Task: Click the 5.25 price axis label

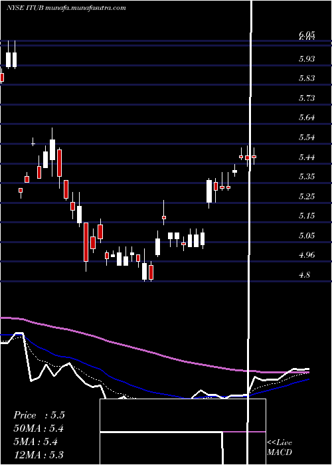Action: tap(307, 196)
